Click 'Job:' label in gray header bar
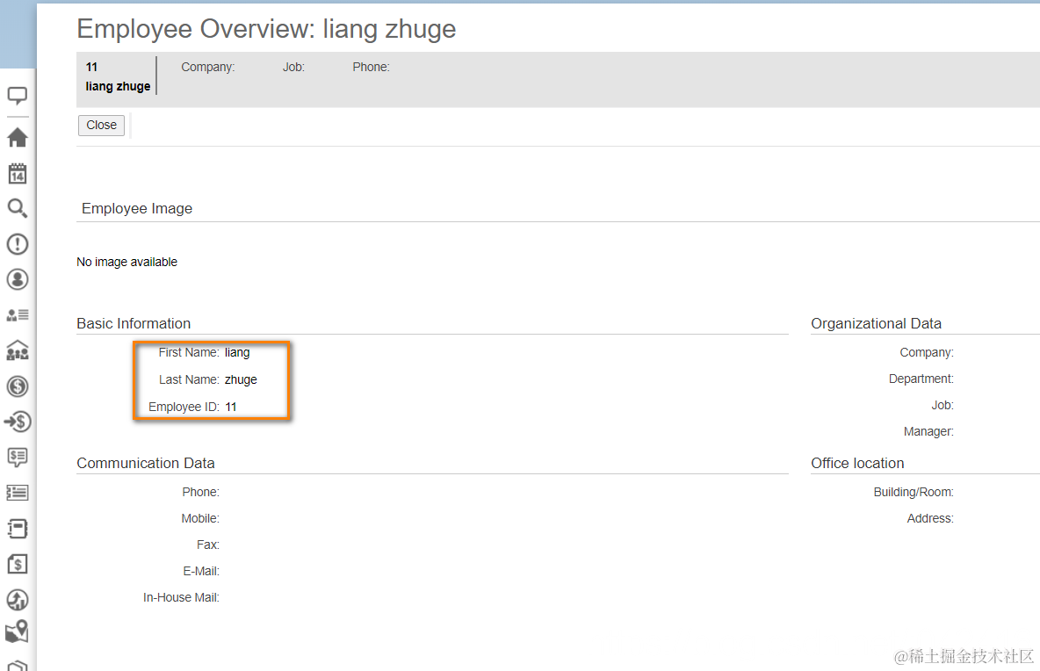 pos(294,67)
